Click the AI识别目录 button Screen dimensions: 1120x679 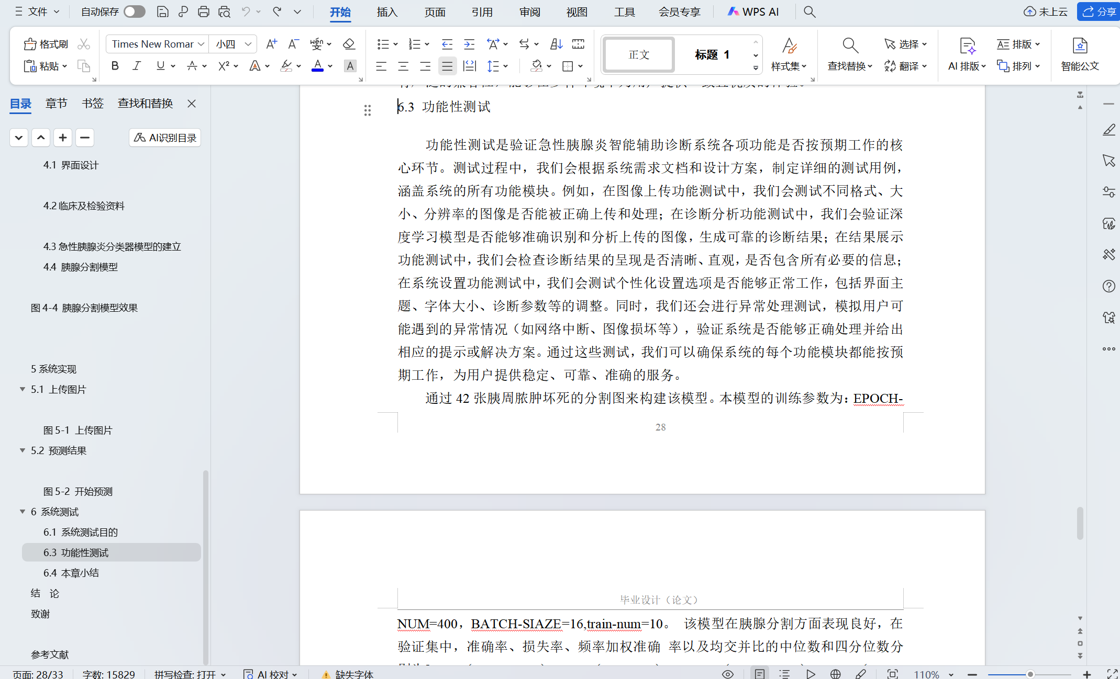pos(165,138)
